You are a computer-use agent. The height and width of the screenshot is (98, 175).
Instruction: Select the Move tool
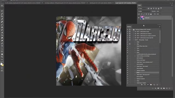2,5
